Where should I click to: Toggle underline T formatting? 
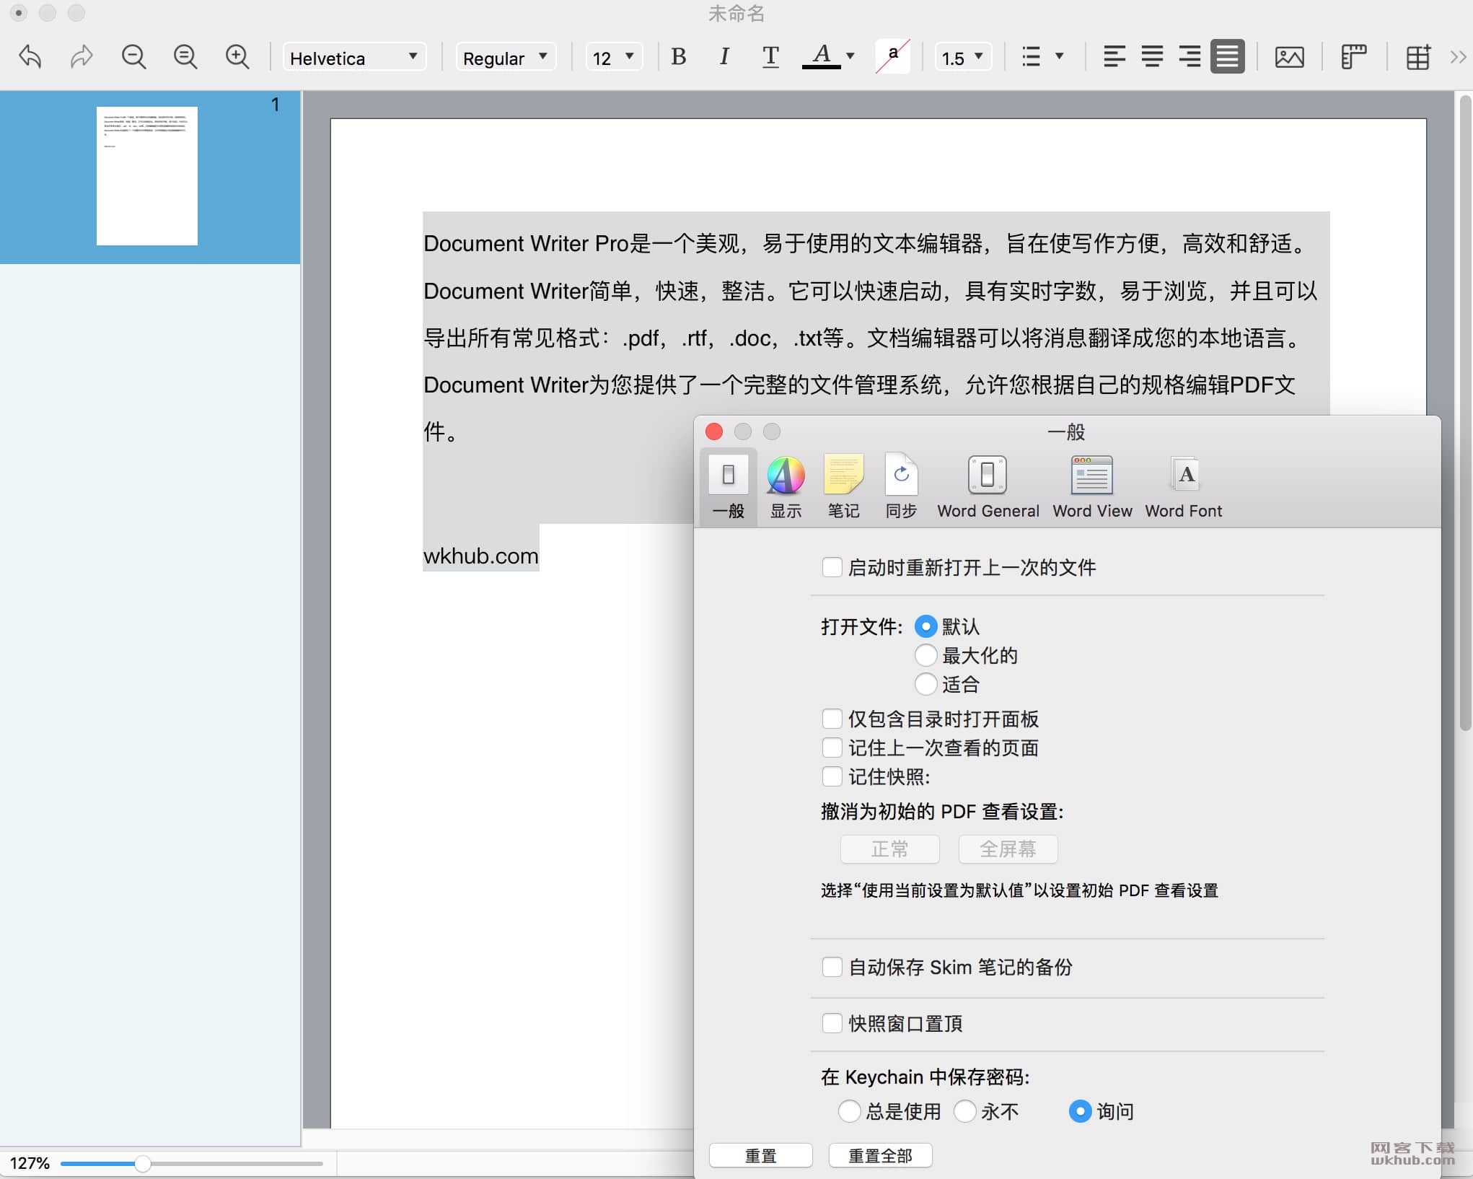tap(770, 56)
